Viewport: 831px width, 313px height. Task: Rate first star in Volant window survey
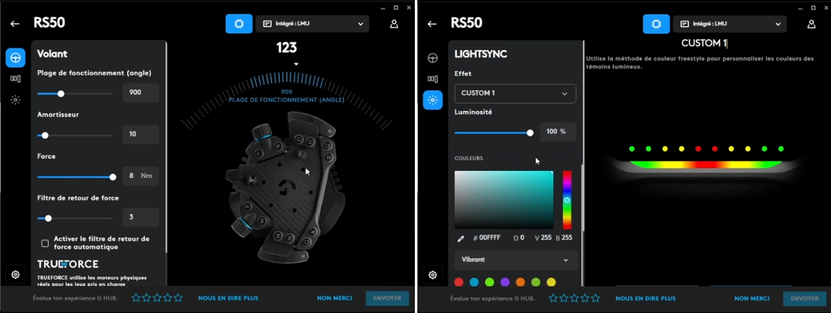(x=136, y=298)
